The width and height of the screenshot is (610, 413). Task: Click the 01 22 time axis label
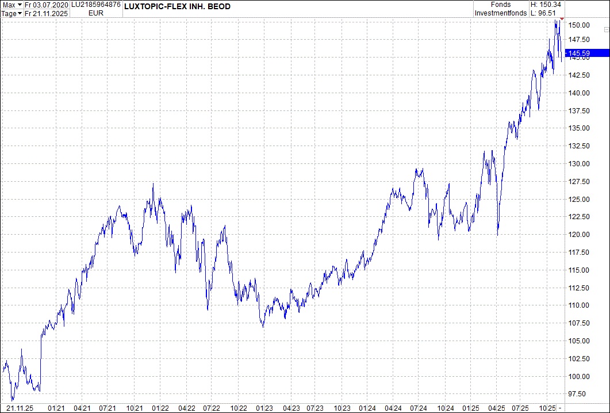160,408
